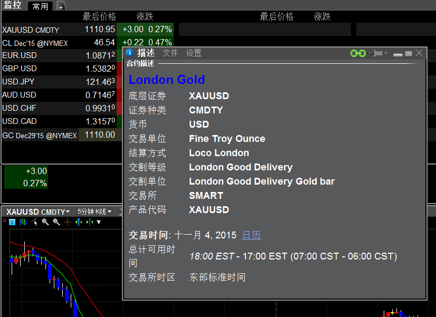Click the SMART exchange value
The width and height of the screenshot is (436, 317).
tap(206, 196)
